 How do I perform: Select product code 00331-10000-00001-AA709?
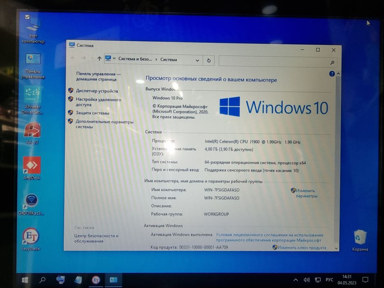click(203, 247)
